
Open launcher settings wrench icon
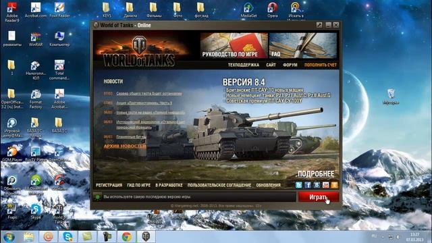[319, 25]
